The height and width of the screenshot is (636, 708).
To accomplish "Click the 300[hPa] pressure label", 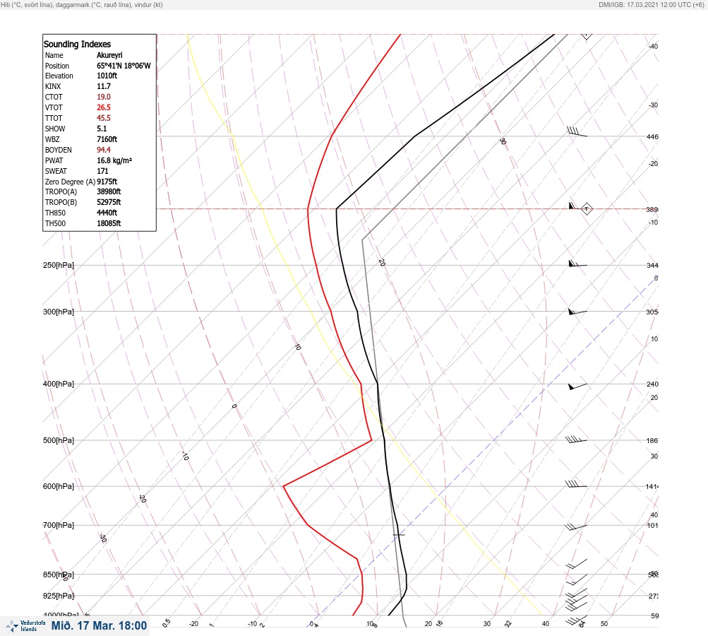I will click(x=59, y=312).
